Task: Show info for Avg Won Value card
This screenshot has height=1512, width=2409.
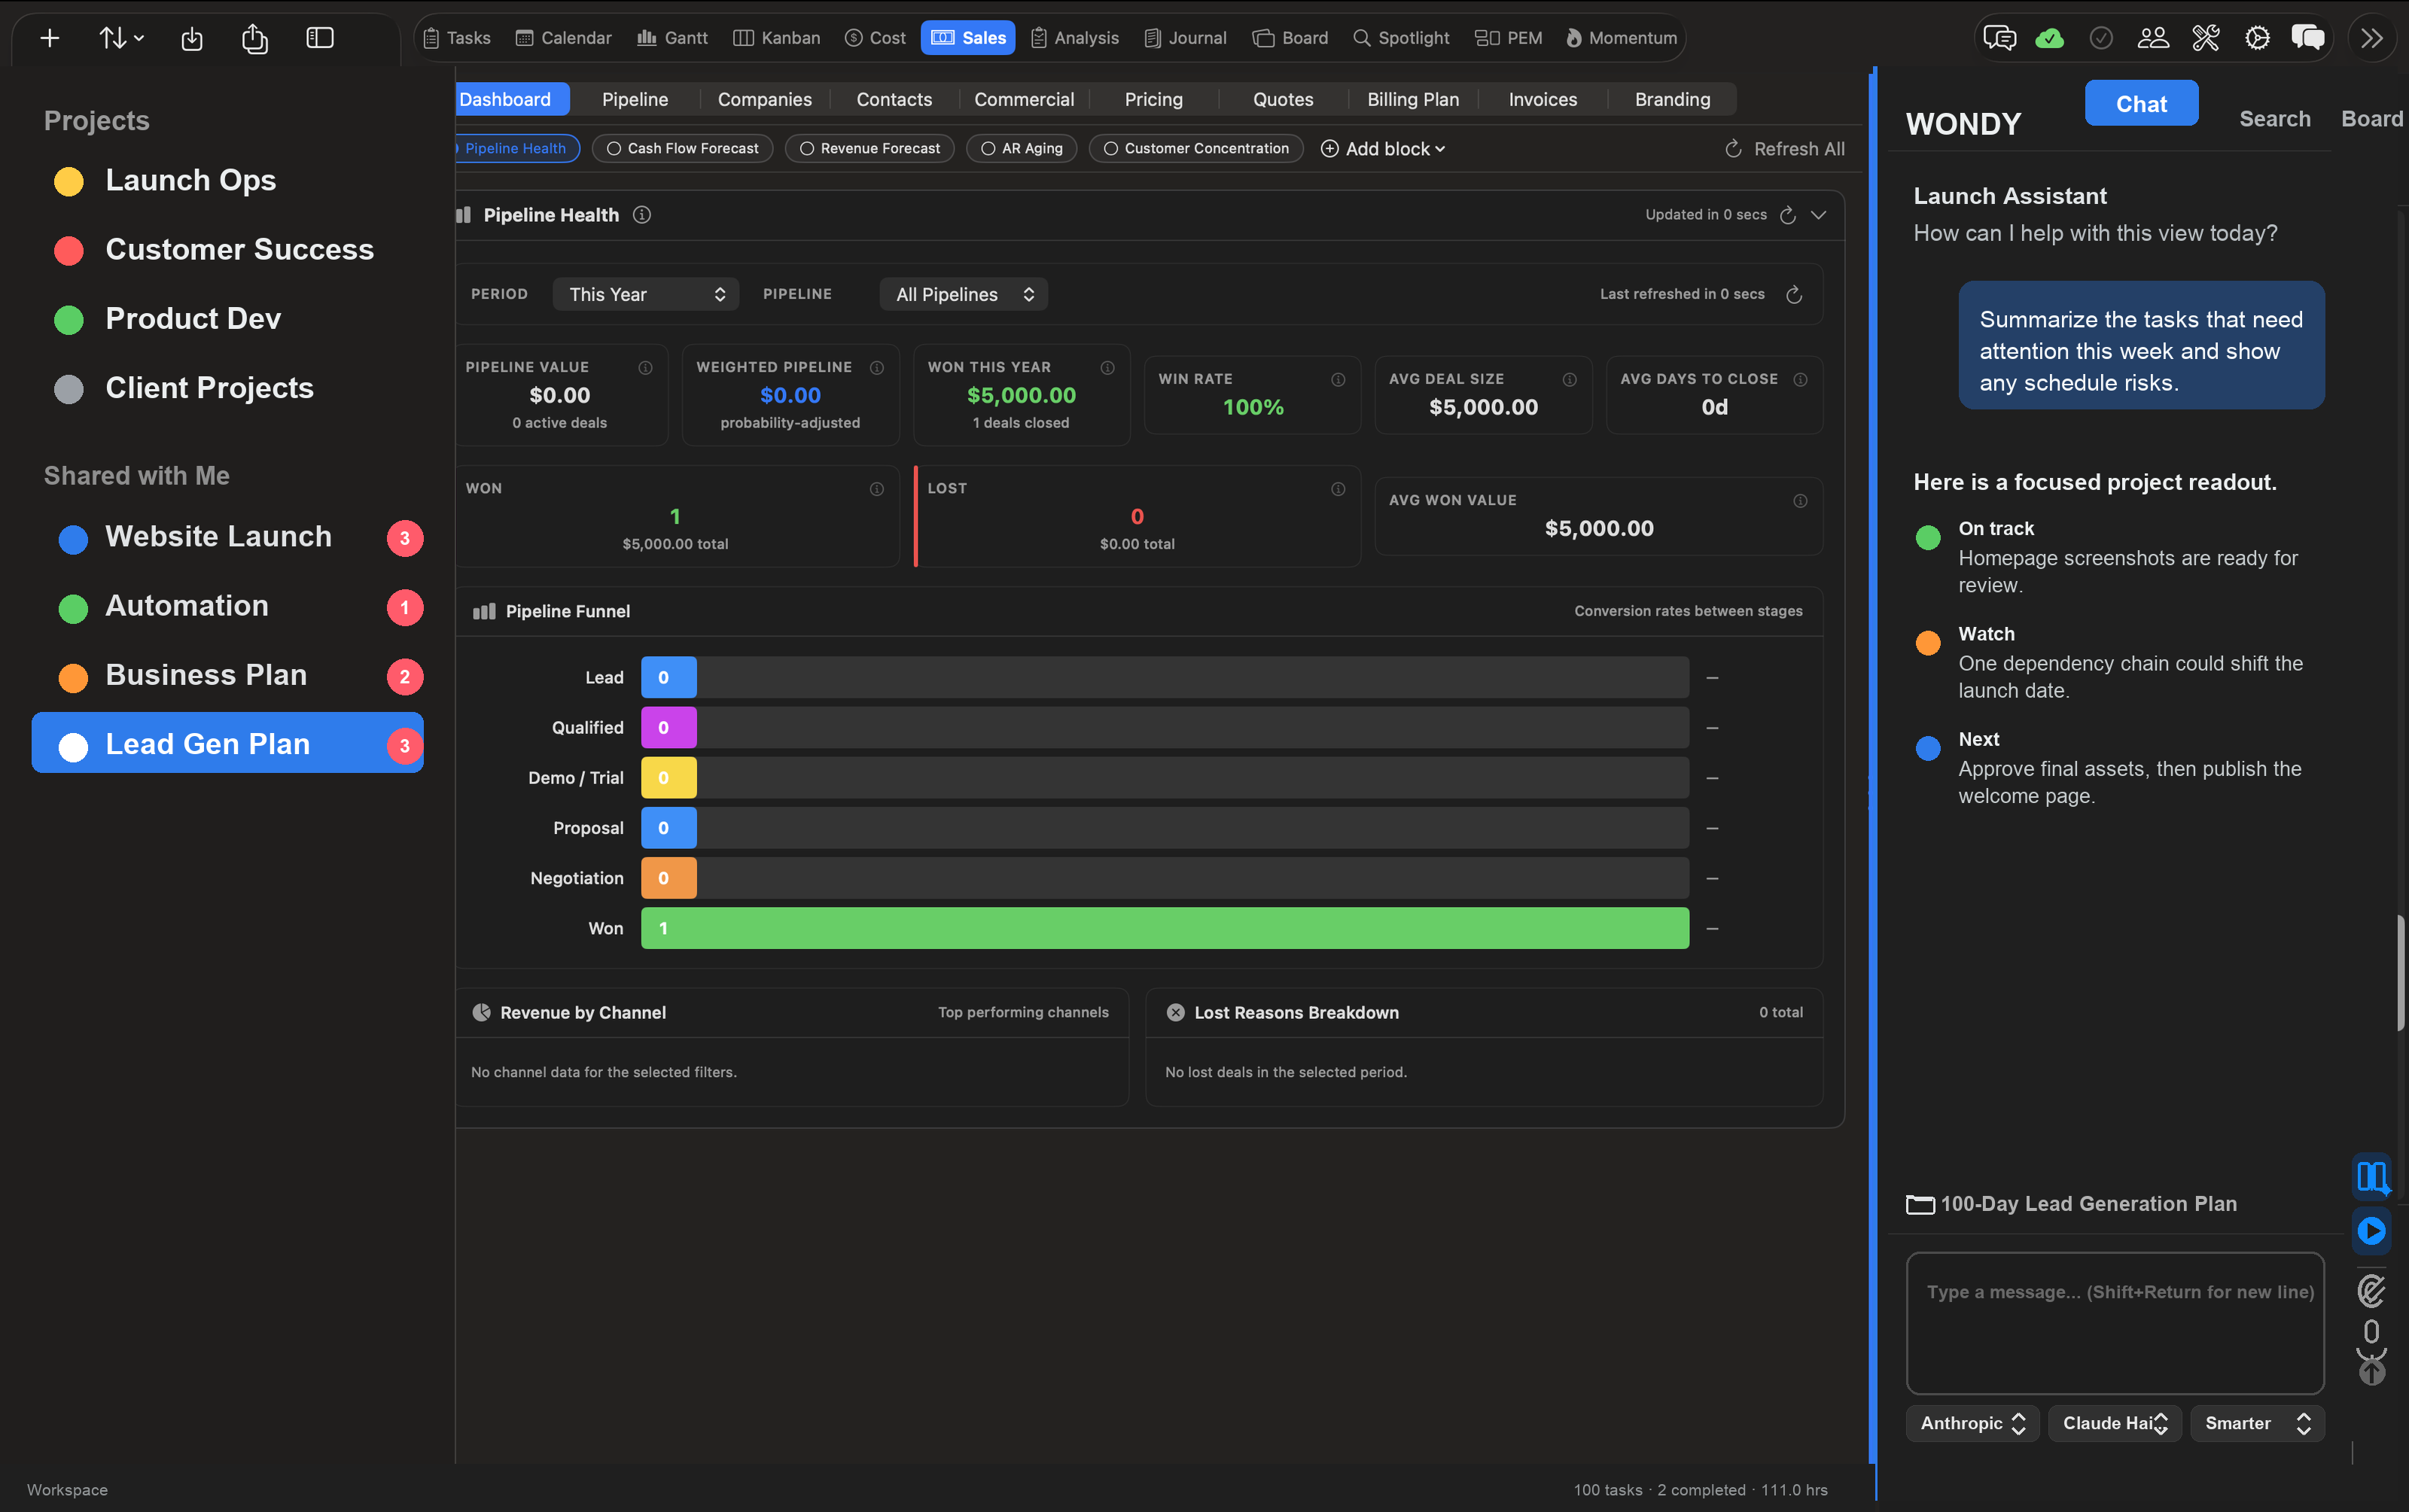Action: pos(1800,501)
